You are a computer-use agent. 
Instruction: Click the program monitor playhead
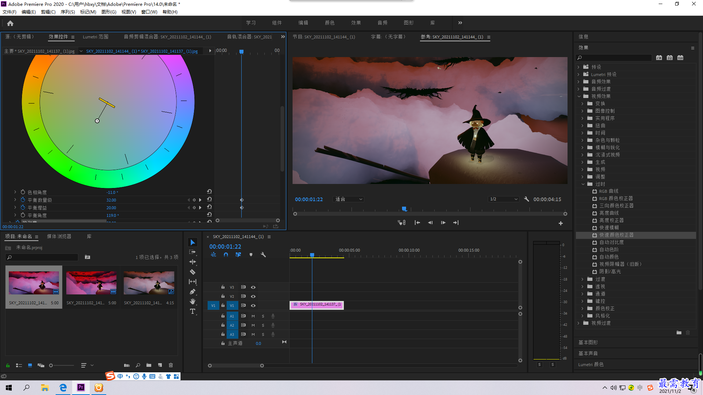pyautogui.click(x=404, y=209)
